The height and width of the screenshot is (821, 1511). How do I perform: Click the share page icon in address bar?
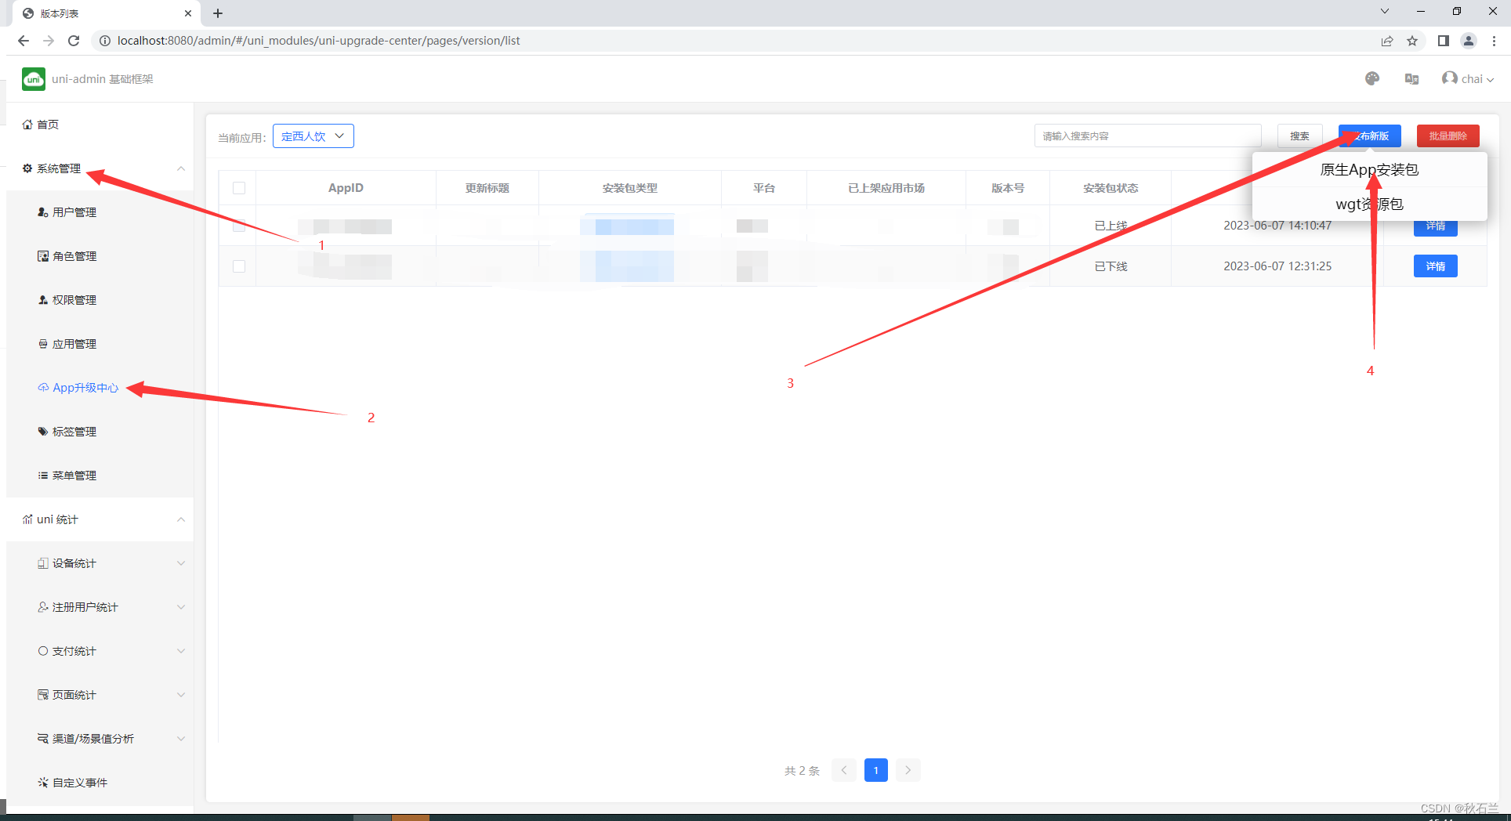click(1387, 41)
